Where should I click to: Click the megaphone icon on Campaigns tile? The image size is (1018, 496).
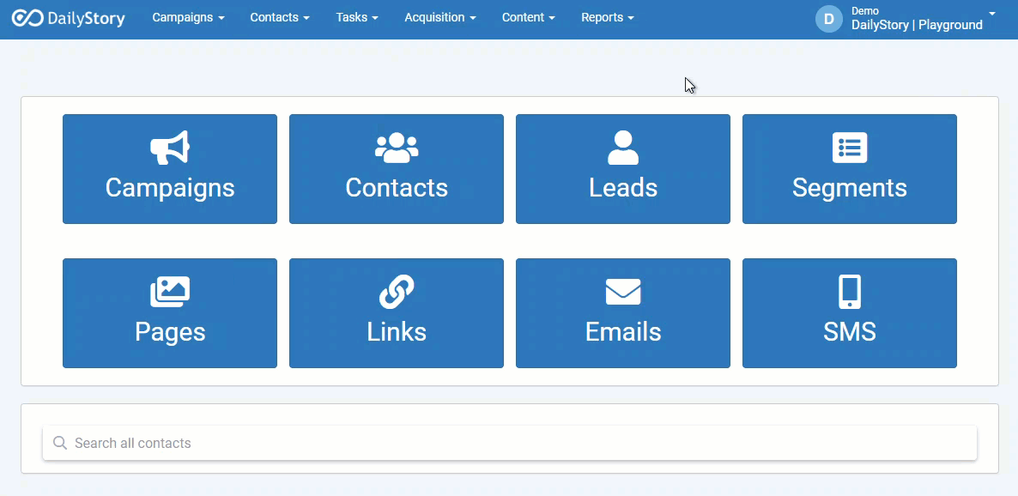point(169,148)
